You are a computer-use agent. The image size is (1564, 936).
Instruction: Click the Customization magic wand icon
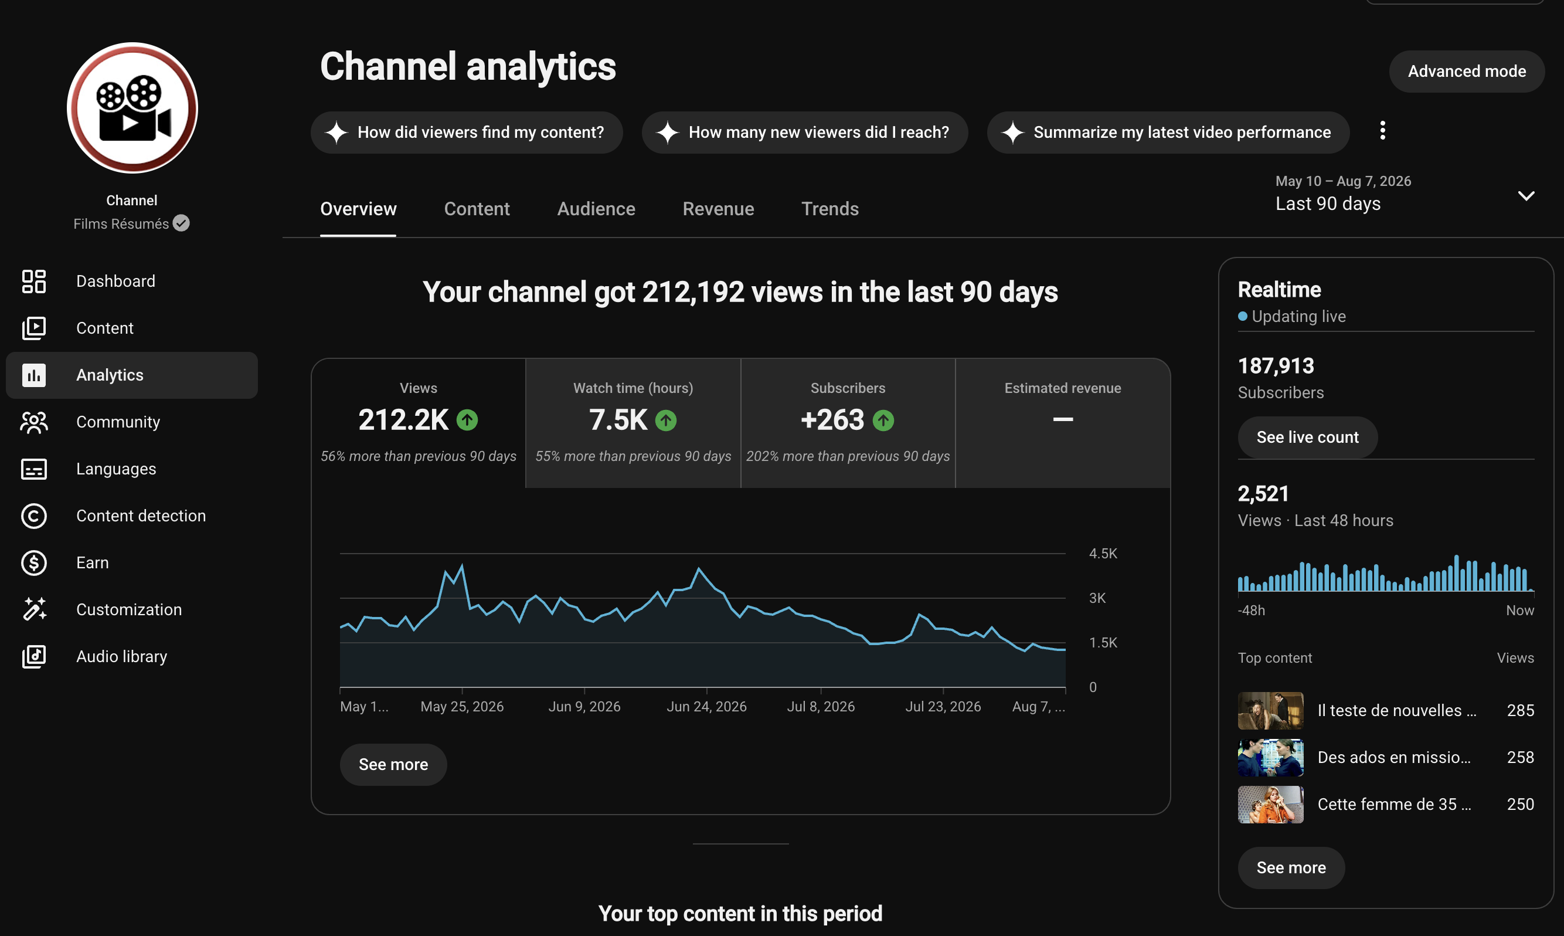[34, 609]
